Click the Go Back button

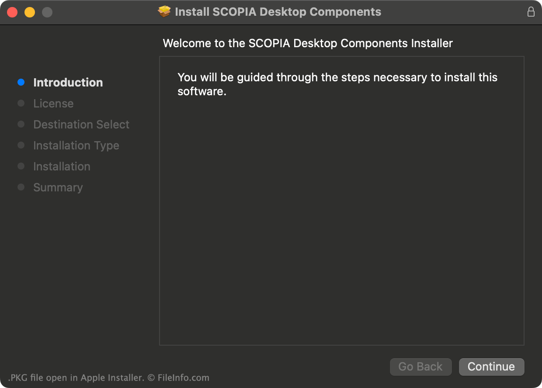coord(420,367)
